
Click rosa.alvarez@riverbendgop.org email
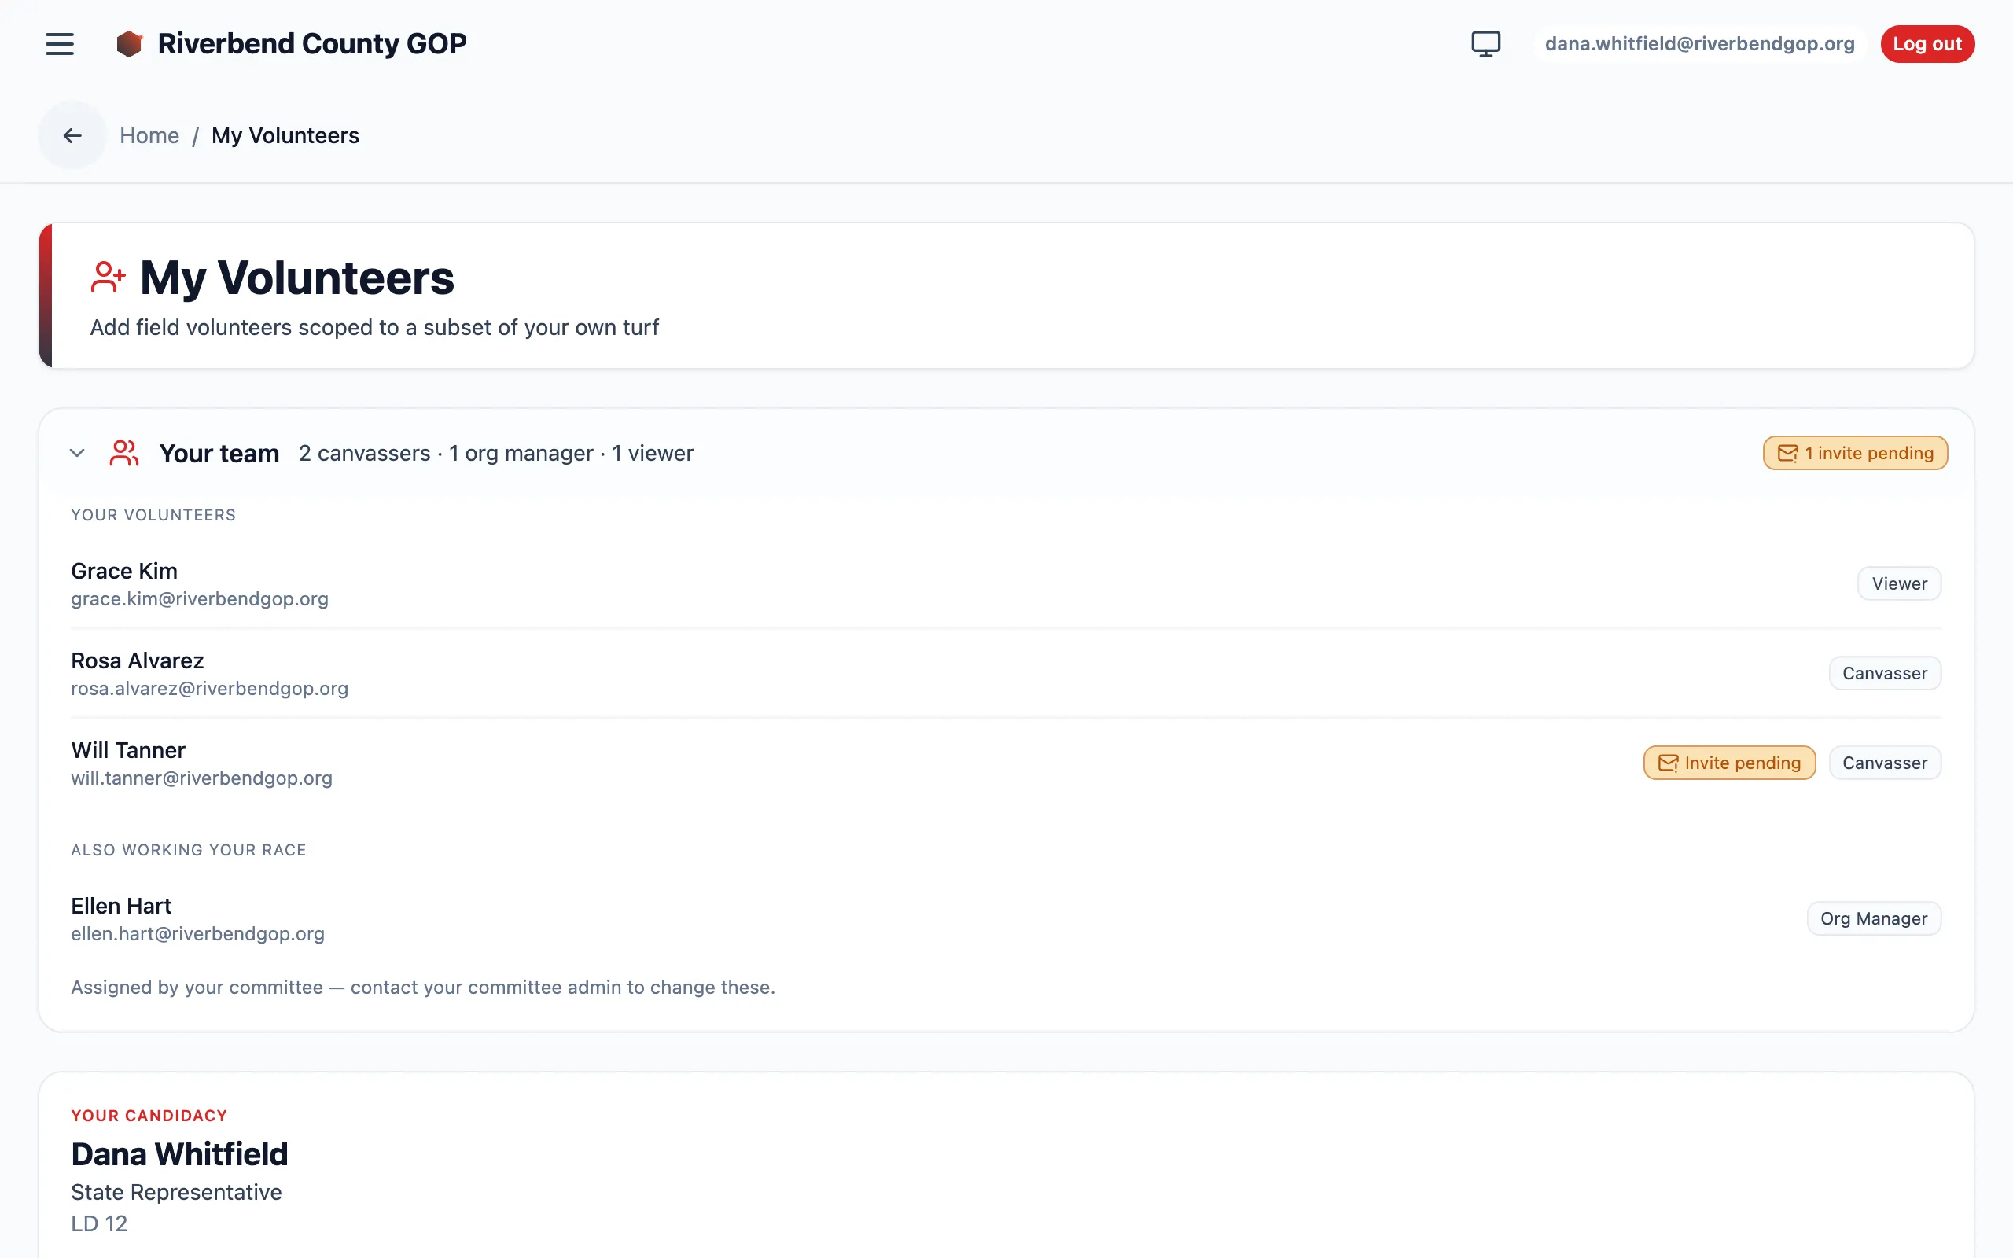[x=210, y=689]
